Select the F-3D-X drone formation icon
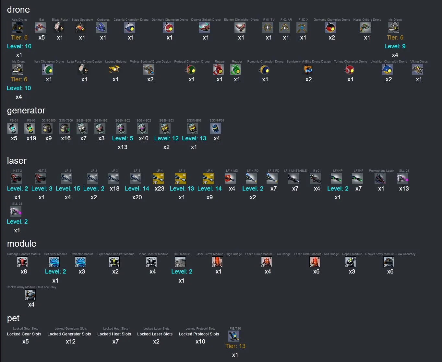 pyautogui.click(x=302, y=28)
